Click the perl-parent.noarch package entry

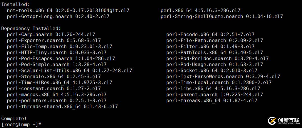(x=215, y=95)
